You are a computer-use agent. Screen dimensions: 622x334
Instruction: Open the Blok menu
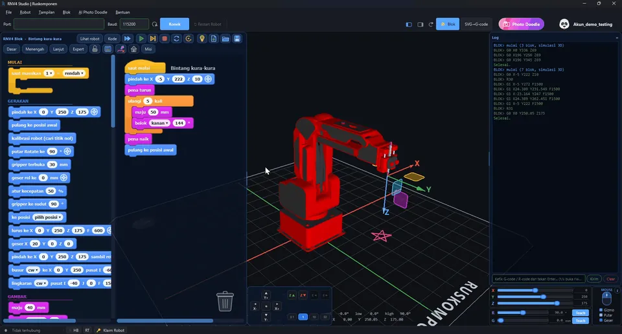click(66, 12)
